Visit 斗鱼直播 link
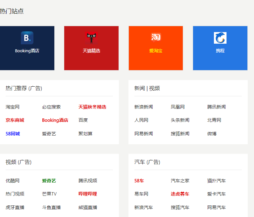Screen dimensions: 254x217 point(51,208)
